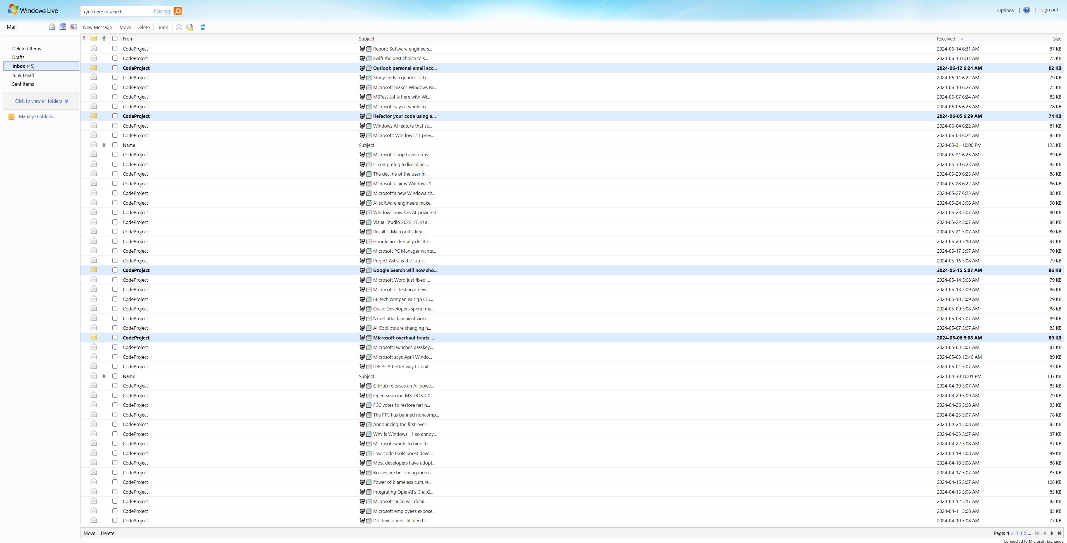The image size is (1067, 543).
Task: Toggle the Received sort direction arrow
Action: point(962,39)
